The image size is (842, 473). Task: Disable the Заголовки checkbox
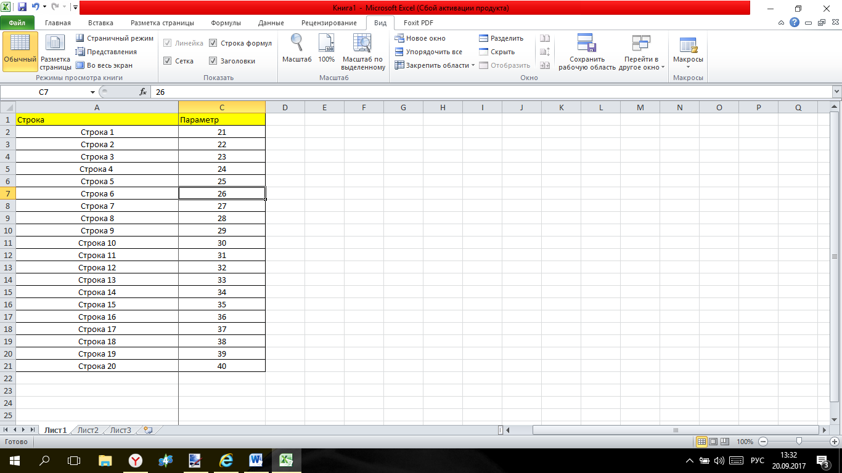(x=213, y=61)
